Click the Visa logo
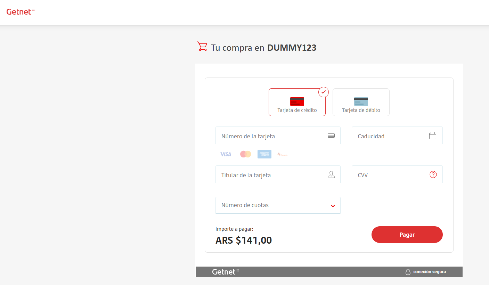Viewport: 489px width, 285px height. pyautogui.click(x=226, y=154)
